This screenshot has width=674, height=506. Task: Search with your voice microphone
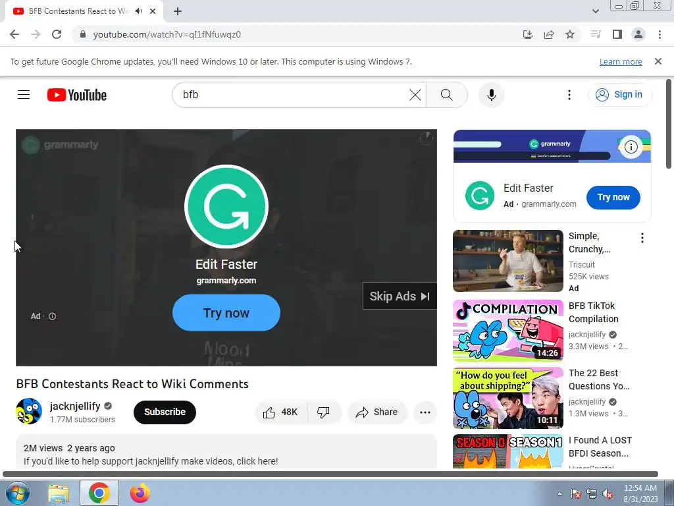(x=491, y=95)
